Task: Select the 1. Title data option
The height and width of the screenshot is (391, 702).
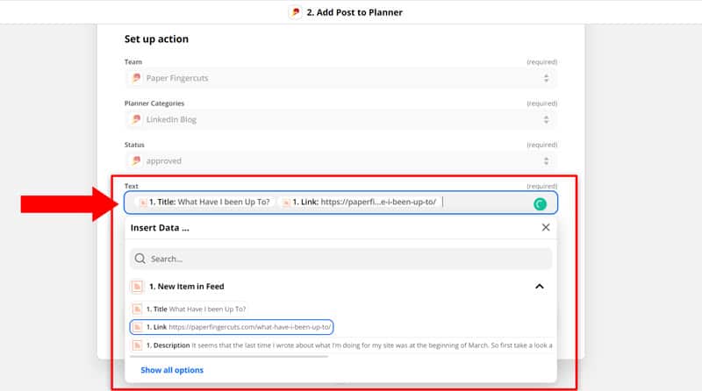Action: click(189, 309)
